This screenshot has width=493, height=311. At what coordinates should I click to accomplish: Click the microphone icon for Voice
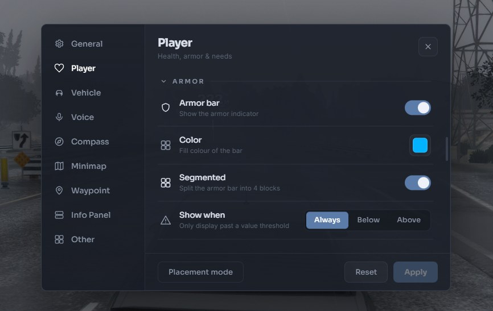point(59,117)
